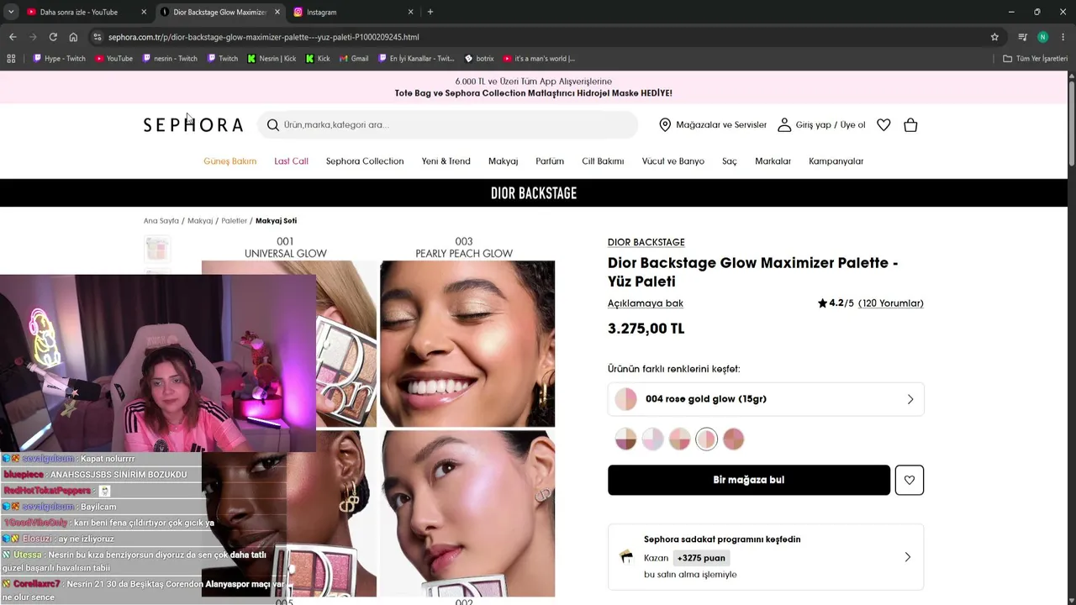Open the YouTube bookmark

pyautogui.click(x=113, y=59)
